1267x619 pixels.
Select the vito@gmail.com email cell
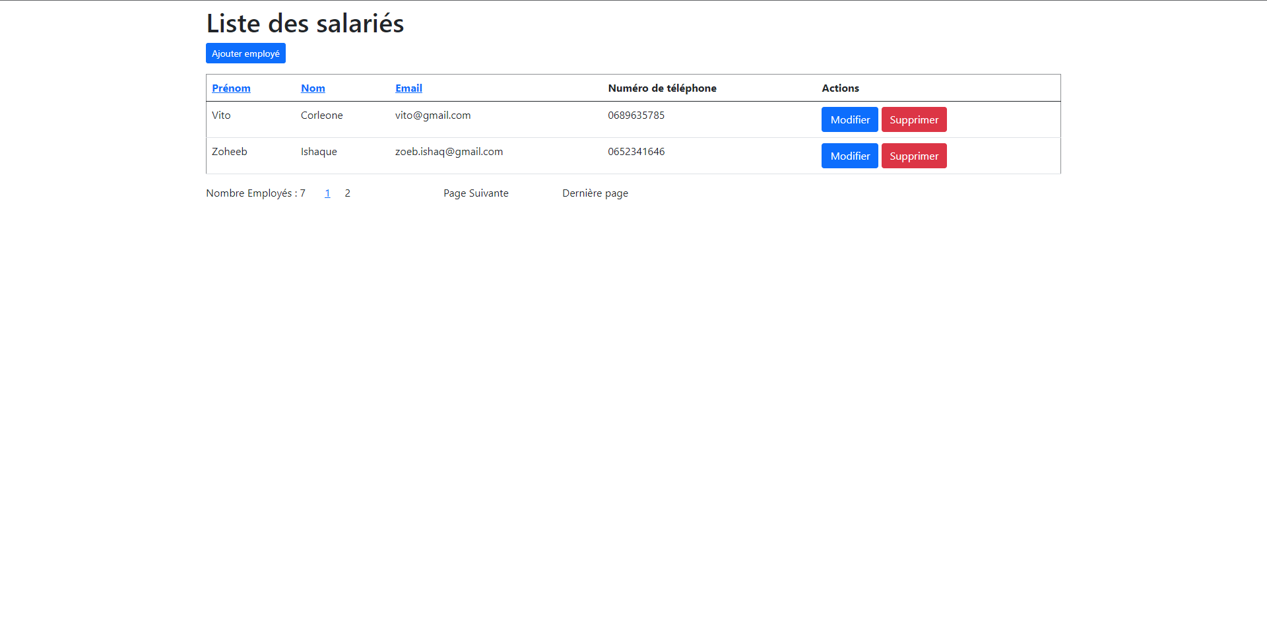pyautogui.click(x=433, y=115)
